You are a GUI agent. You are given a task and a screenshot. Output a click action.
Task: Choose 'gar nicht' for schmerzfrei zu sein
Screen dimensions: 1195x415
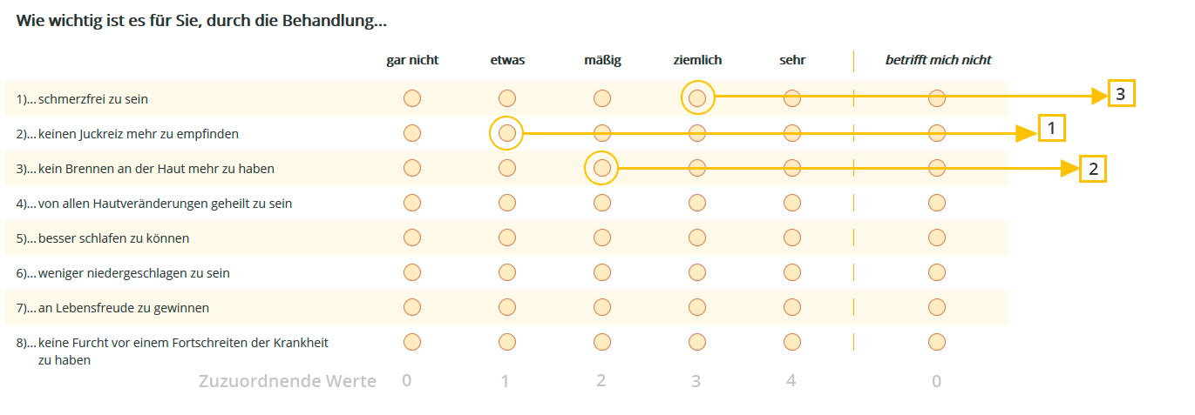click(412, 98)
